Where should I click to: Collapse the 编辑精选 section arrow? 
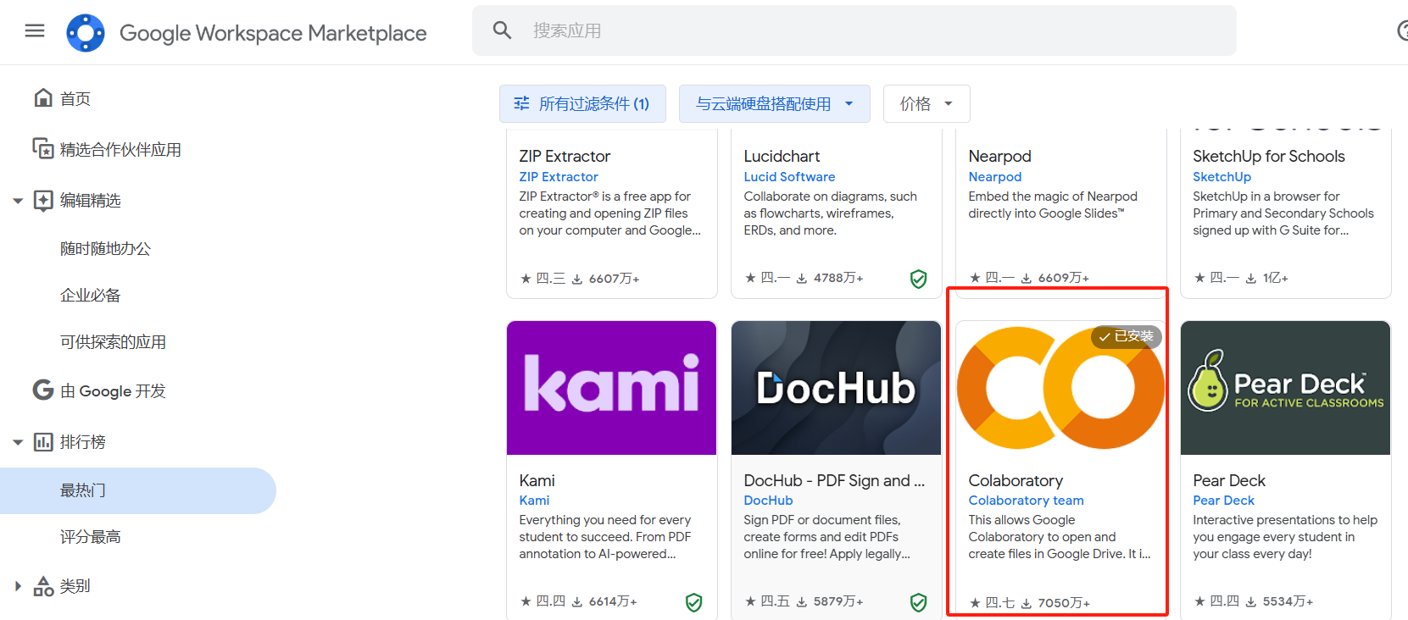pos(18,201)
